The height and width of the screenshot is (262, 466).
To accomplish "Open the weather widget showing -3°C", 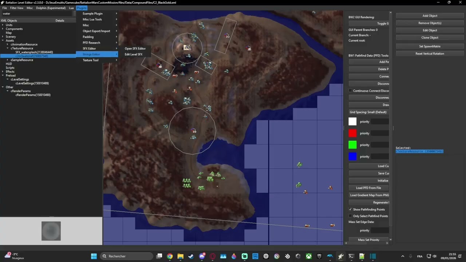I will pyautogui.click(x=15, y=256).
